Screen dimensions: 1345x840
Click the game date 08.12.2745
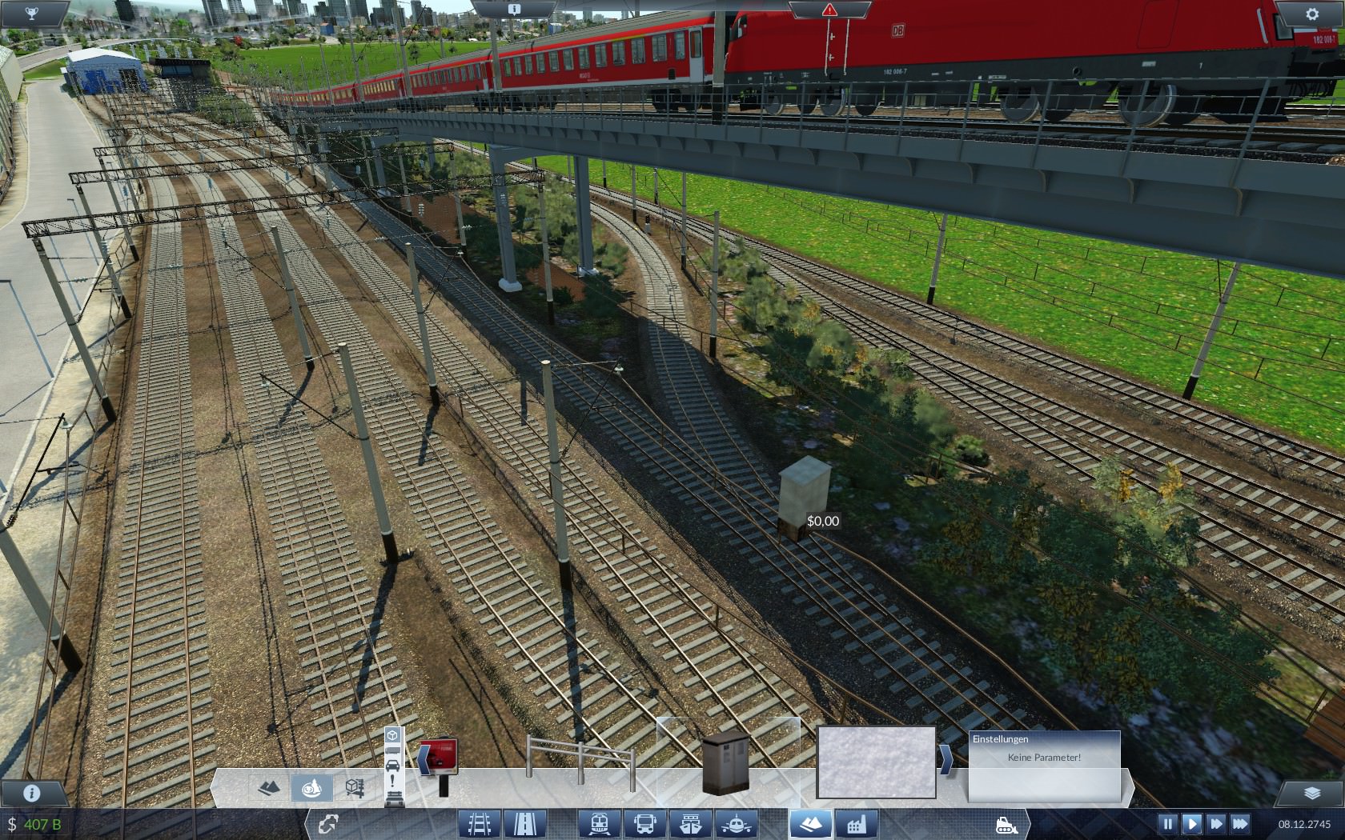[x=1303, y=824]
